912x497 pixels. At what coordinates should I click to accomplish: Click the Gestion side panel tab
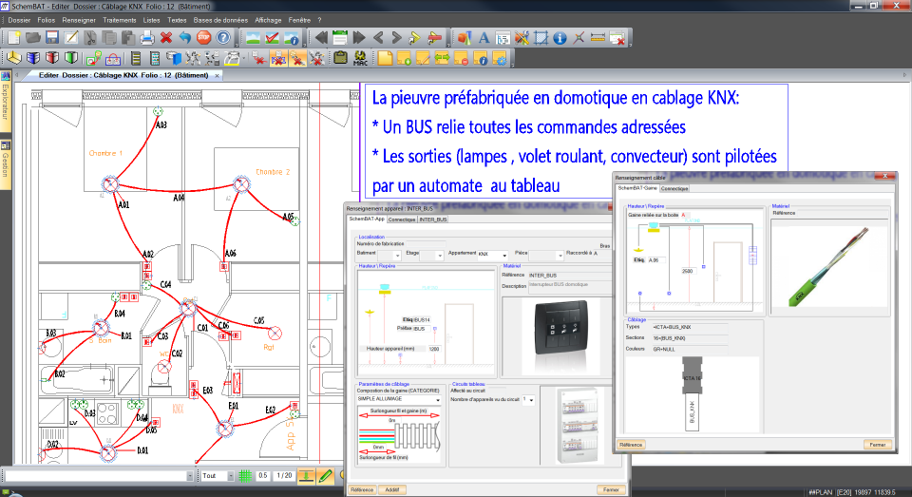click(6, 164)
